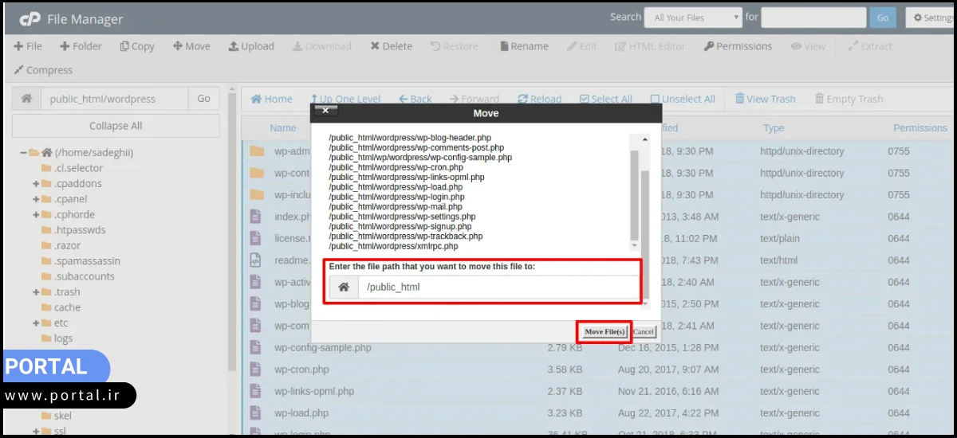Go to Home in the navigation bar

[x=271, y=99]
